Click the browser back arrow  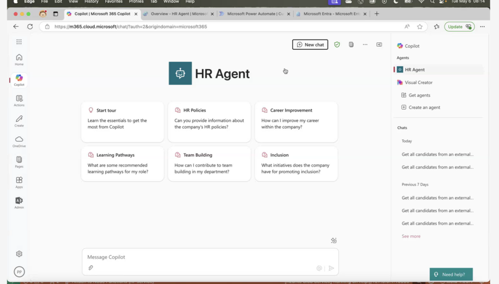coord(16,27)
